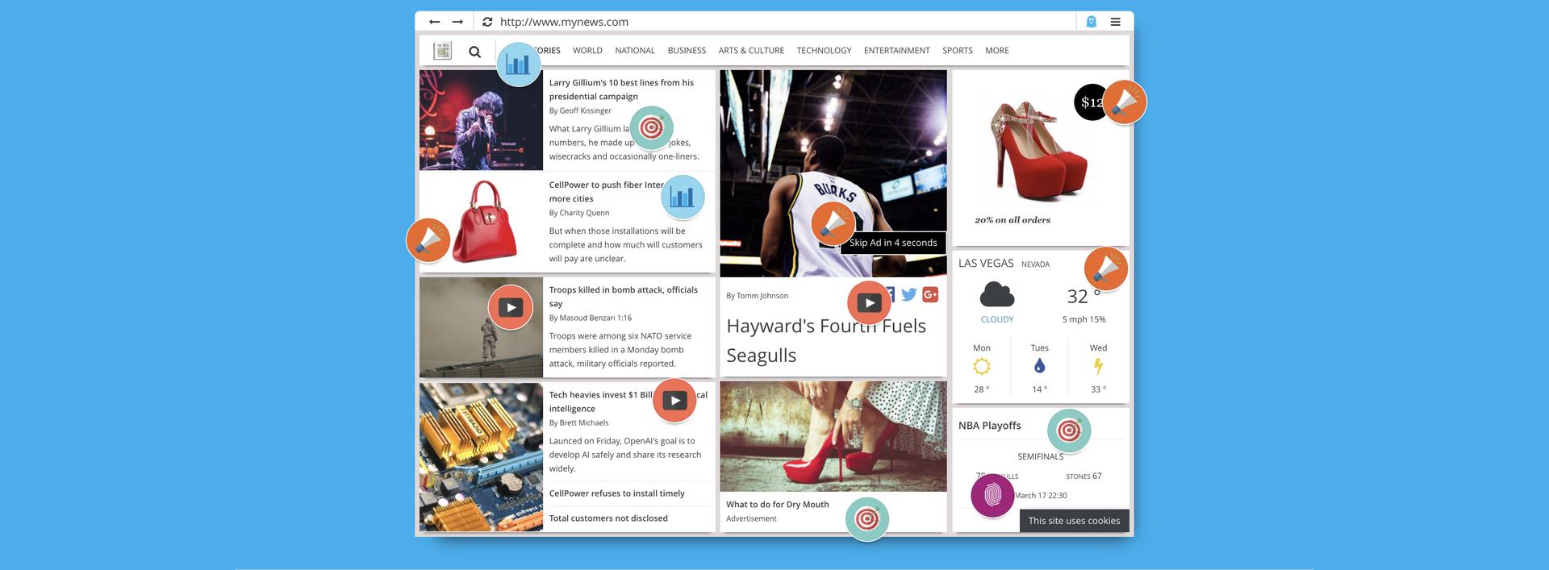Open the Larry Gillium's 10 best lines article
The height and width of the screenshot is (570, 1549).
(x=621, y=89)
